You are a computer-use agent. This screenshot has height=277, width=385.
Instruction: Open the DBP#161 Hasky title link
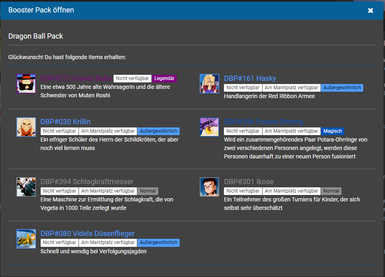click(x=250, y=78)
